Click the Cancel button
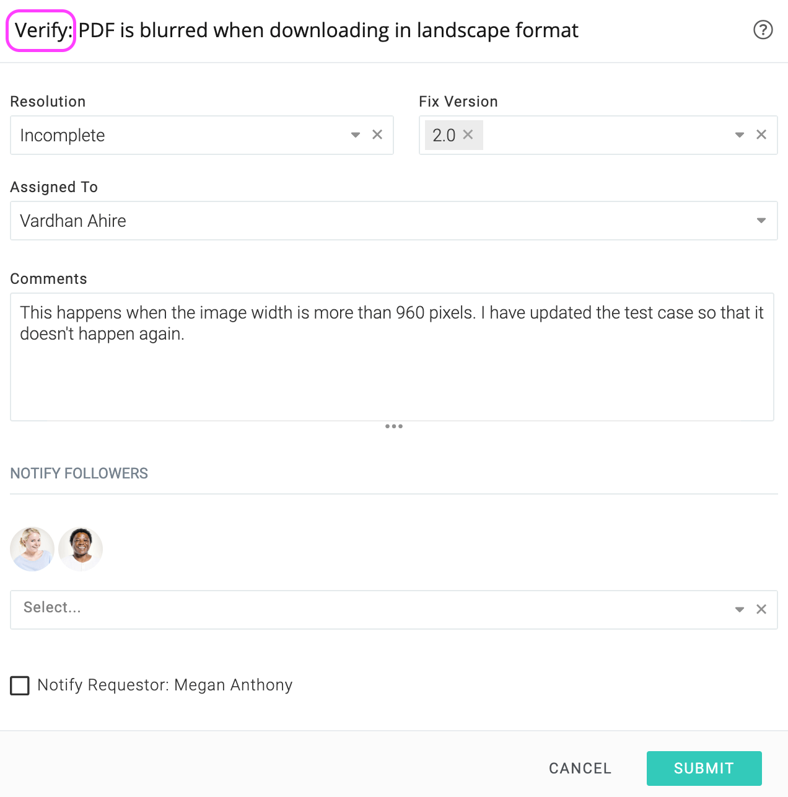This screenshot has height=797, width=788. pyautogui.click(x=580, y=768)
